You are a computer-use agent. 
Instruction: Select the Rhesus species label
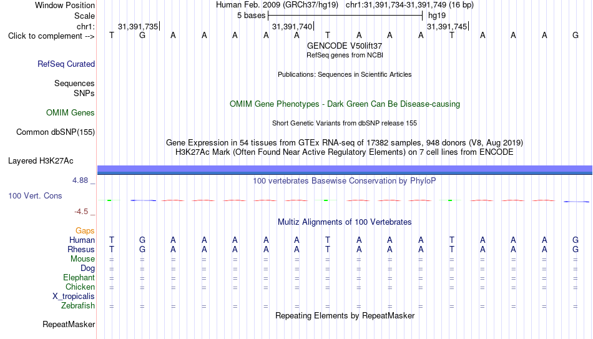point(81,249)
